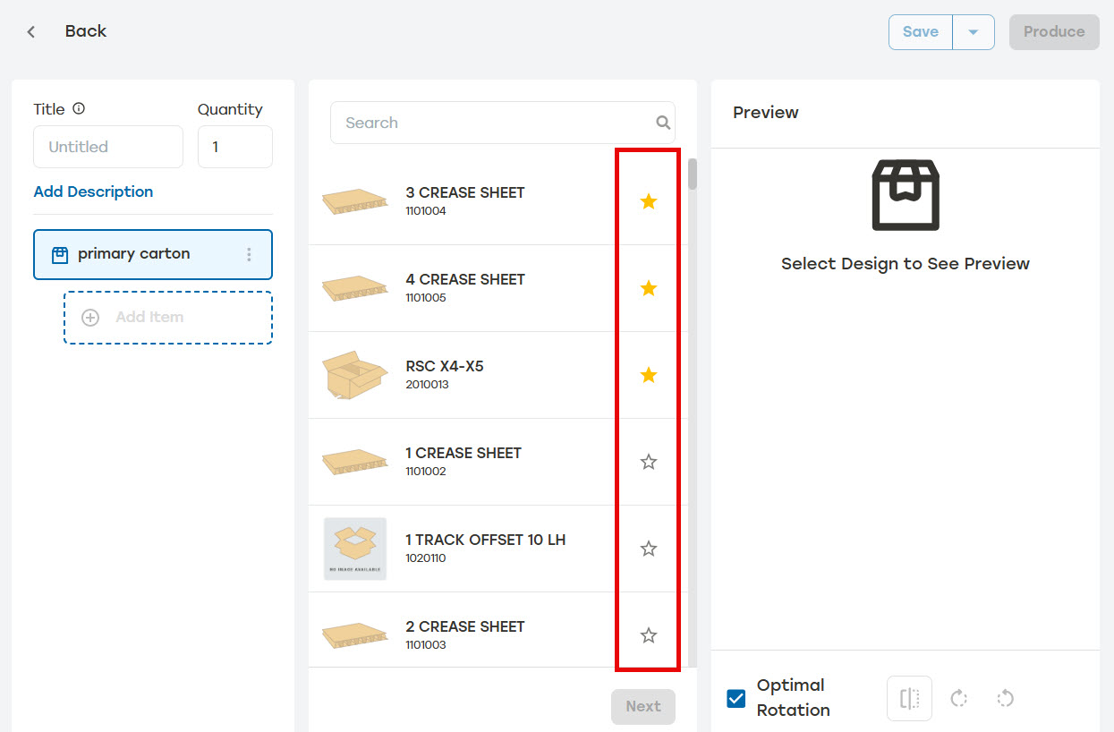Favorite the 2 CREASE SHEET design
Image resolution: width=1114 pixels, height=732 pixels.
coord(649,635)
